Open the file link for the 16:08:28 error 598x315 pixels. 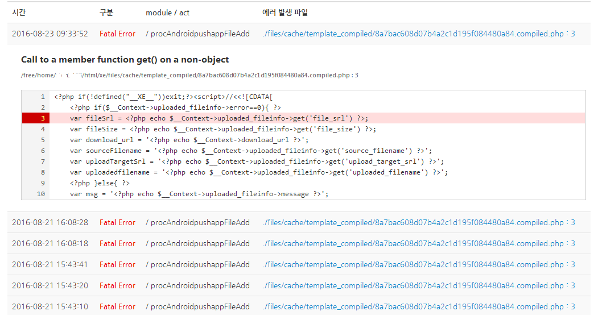(x=419, y=222)
